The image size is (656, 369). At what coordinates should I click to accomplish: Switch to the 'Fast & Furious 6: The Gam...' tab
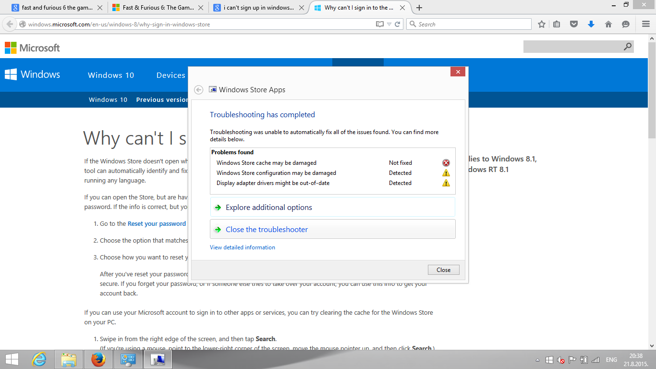coord(158,8)
